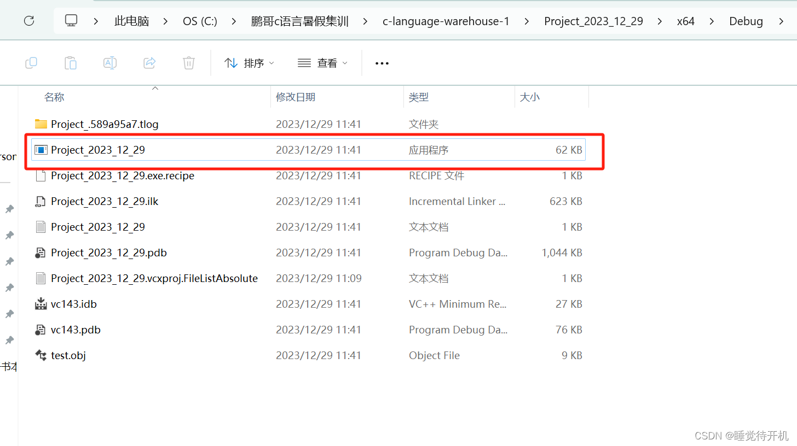
Task: Expand chevron between 此电脑 and OS (C:)
Action: [166, 21]
